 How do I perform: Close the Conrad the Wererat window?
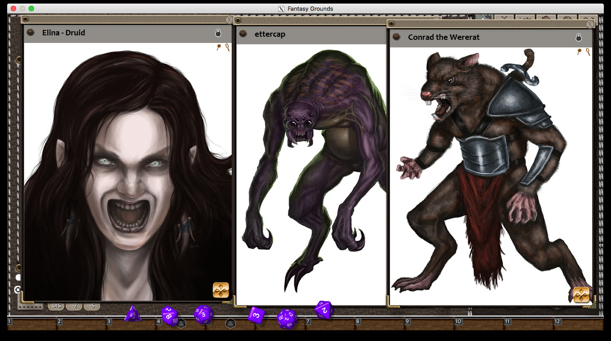590,24
